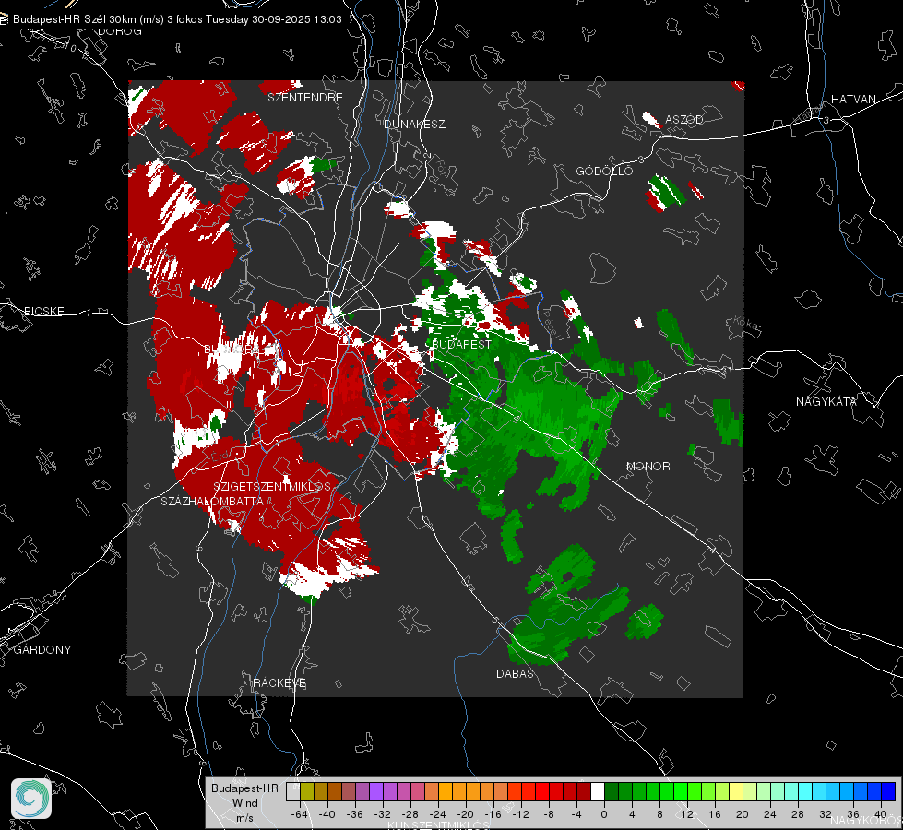Click the 0 value on the legend scale
This screenshot has height=830, width=903.
click(604, 814)
